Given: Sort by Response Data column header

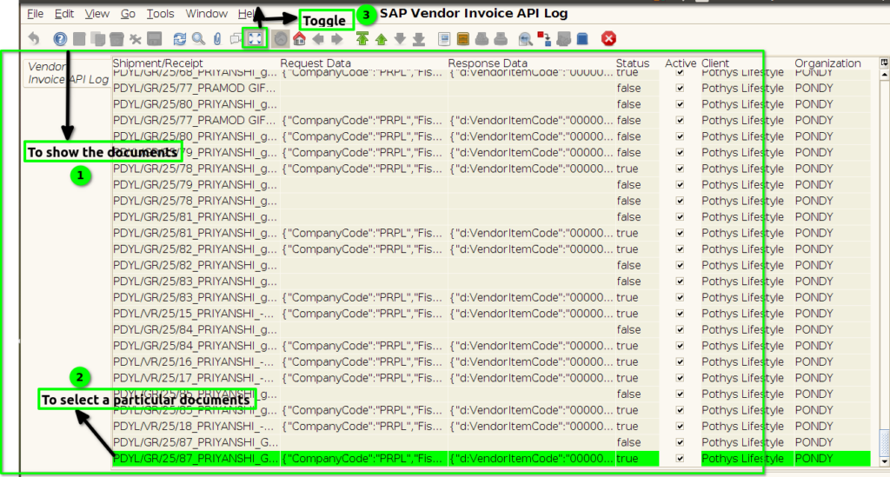Looking at the screenshot, I should coord(531,63).
